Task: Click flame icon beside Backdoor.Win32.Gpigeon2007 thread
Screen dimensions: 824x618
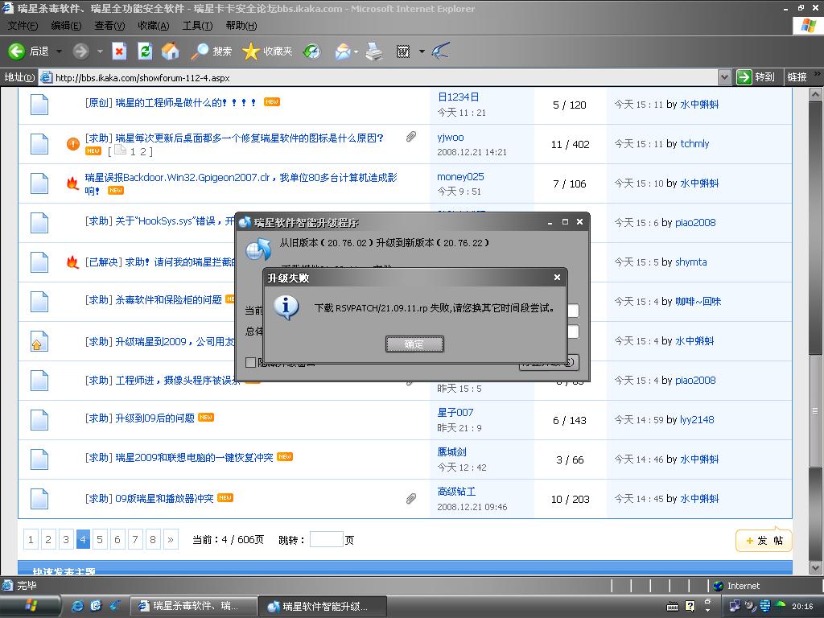Action: (72, 183)
